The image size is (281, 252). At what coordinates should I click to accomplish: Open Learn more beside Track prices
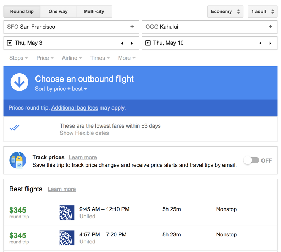pos(83,157)
